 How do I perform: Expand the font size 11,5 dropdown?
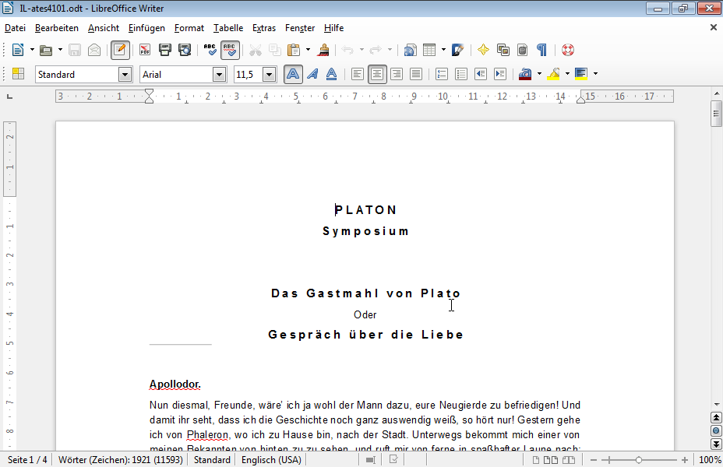click(x=270, y=74)
